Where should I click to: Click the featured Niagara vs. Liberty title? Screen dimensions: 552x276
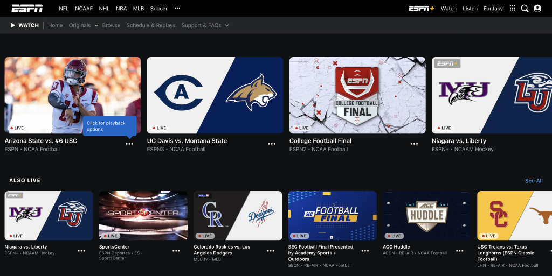click(x=459, y=141)
